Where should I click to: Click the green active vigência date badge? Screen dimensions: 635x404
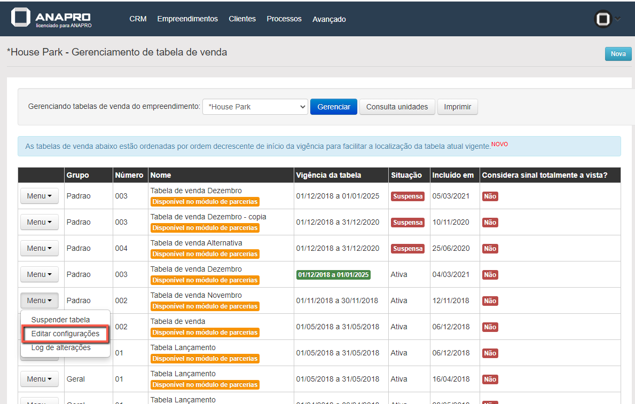[x=333, y=275]
